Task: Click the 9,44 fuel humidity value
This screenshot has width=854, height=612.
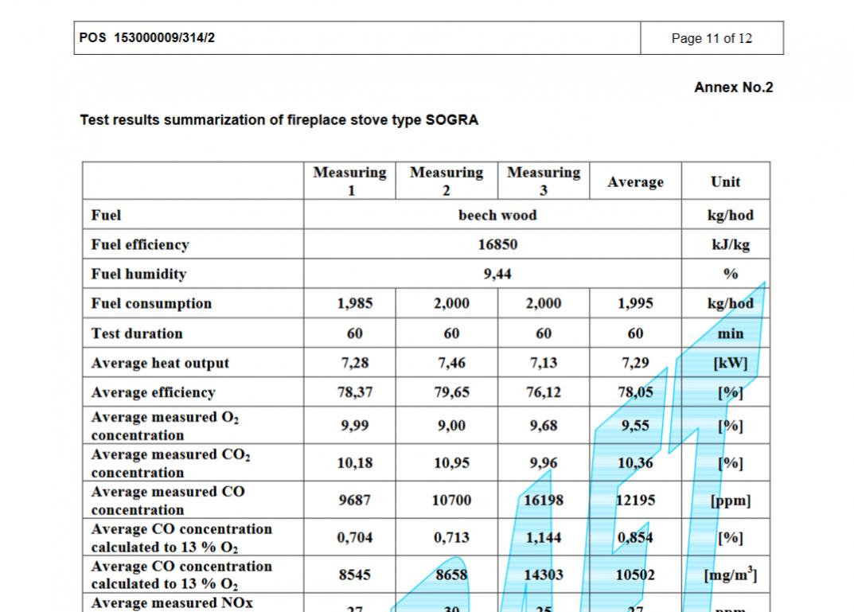Action: 497,274
